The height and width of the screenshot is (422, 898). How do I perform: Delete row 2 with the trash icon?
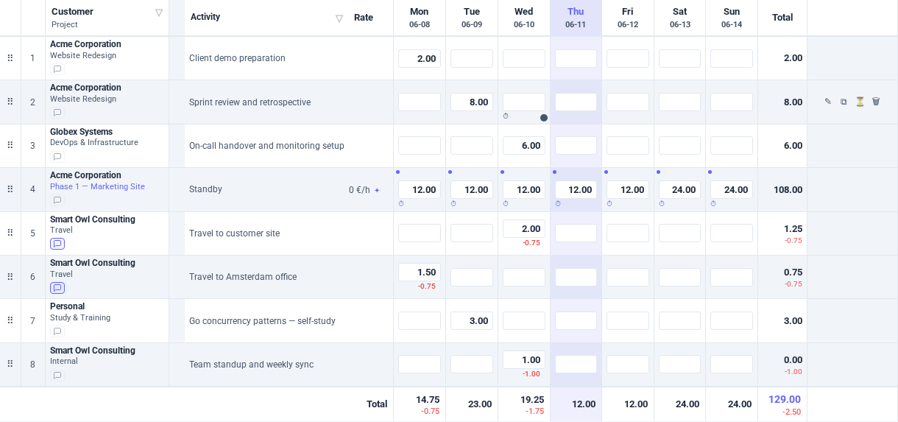(876, 102)
